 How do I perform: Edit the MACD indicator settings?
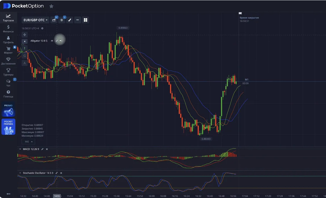pos(43,149)
